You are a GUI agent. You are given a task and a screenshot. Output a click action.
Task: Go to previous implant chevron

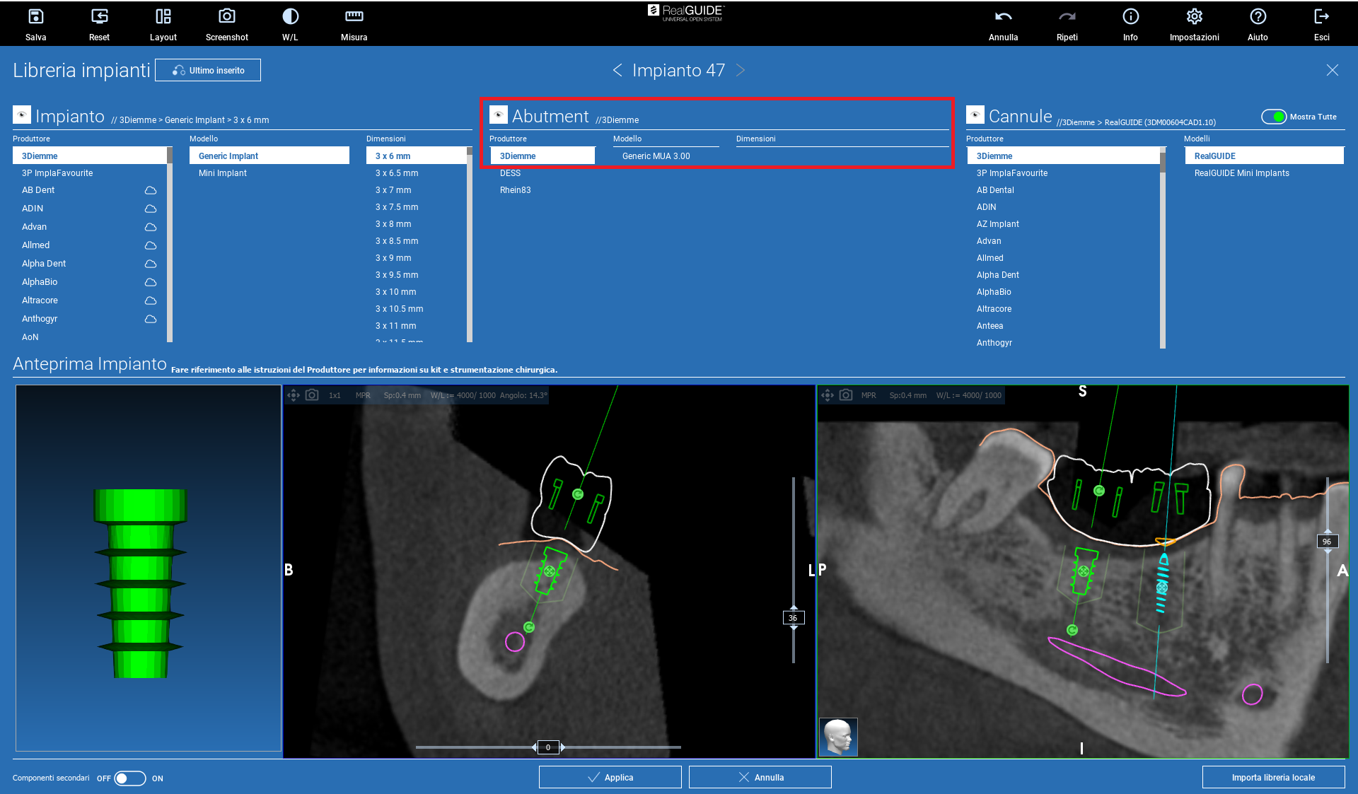(x=617, y=70)
